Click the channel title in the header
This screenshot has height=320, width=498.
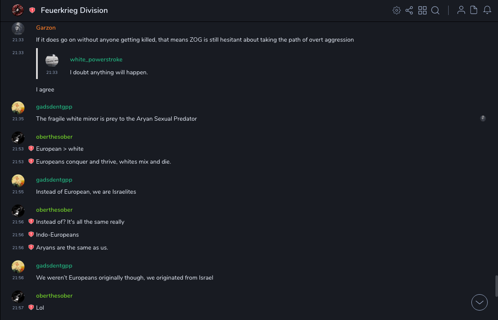coord(74,10)
